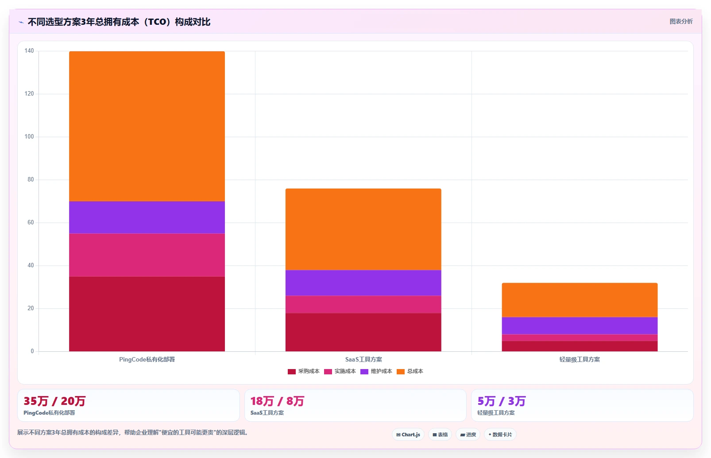Image resolution: width=711 pixels, height=458 pixels.
Task: Click the y-axis tick label 80
Action: tap(31, 180)
